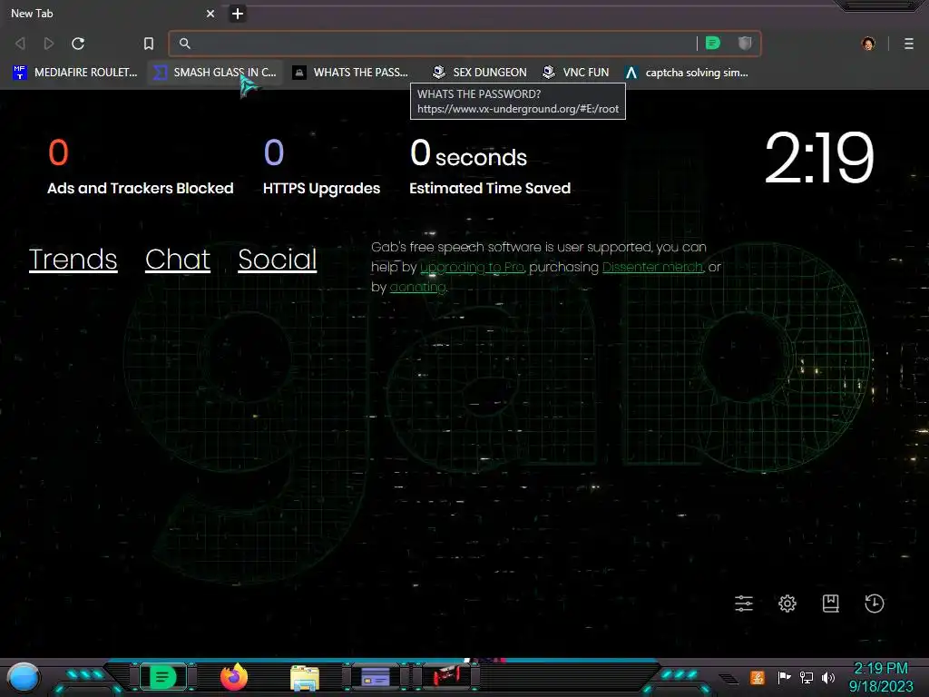Go forward with the browser forward arrow

[x=49, y=44]
